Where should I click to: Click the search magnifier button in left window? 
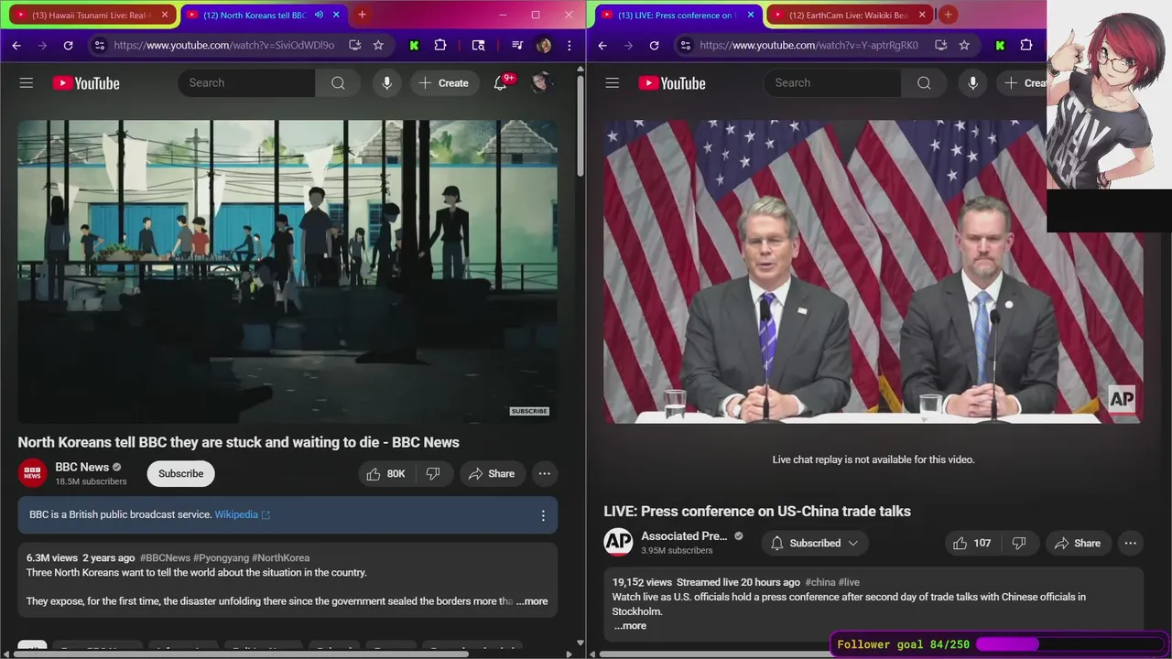[338, 83]
